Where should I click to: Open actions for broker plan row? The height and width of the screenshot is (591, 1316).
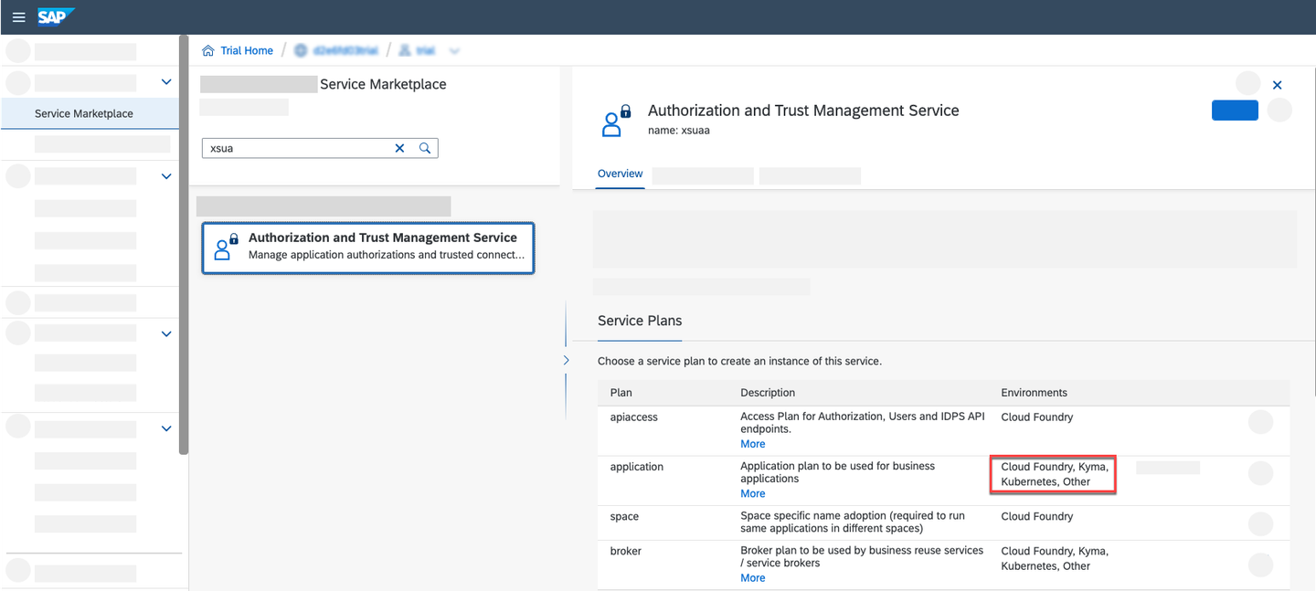(x=1260, y=565)
